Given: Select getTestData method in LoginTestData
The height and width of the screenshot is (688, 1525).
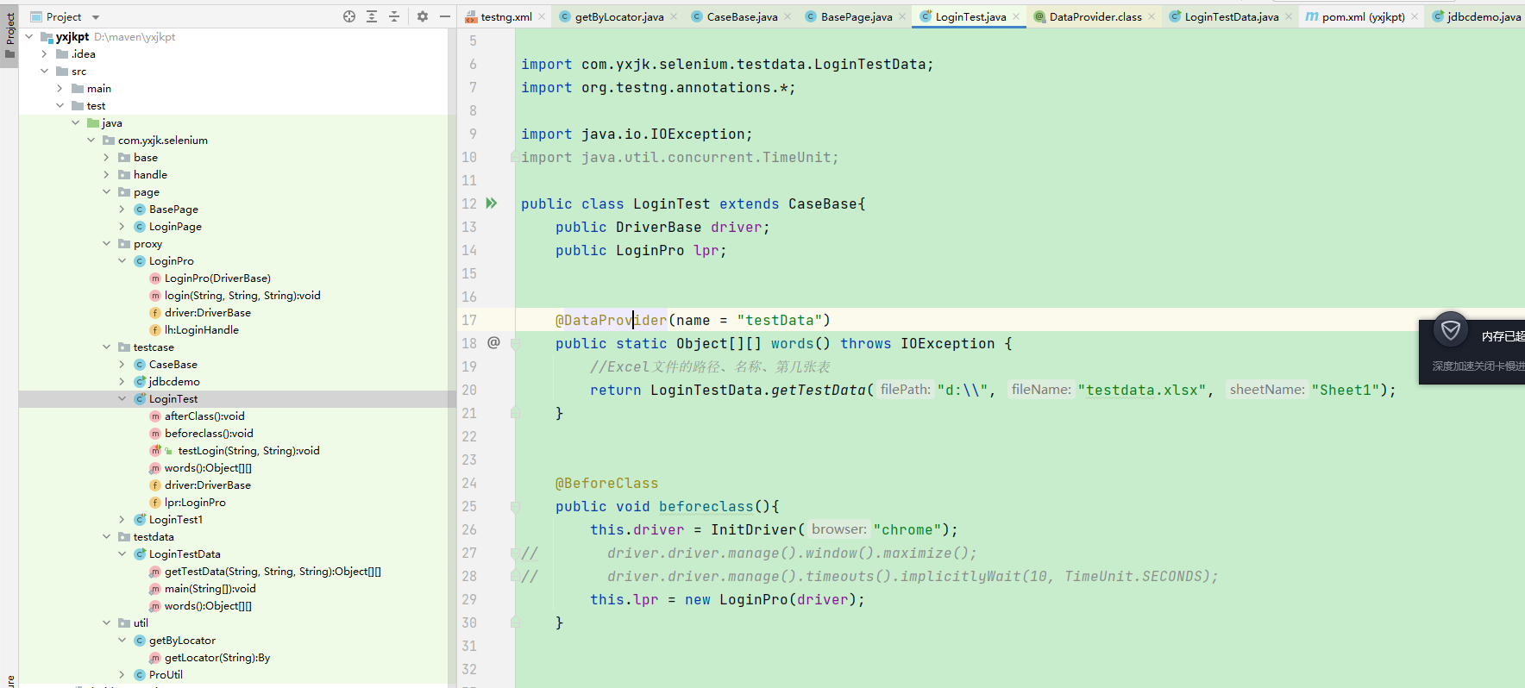Looking at the screenshot, I should 273,571.
